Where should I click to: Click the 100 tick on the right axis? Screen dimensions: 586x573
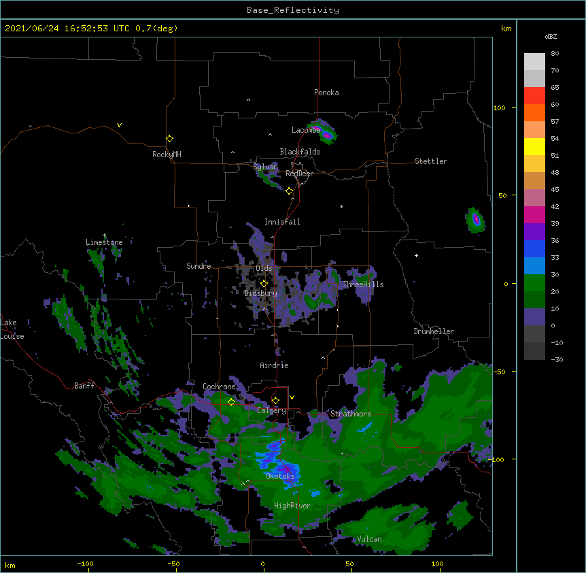499,108
